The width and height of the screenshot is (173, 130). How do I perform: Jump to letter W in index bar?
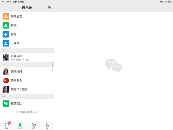[x=52, y=70]
